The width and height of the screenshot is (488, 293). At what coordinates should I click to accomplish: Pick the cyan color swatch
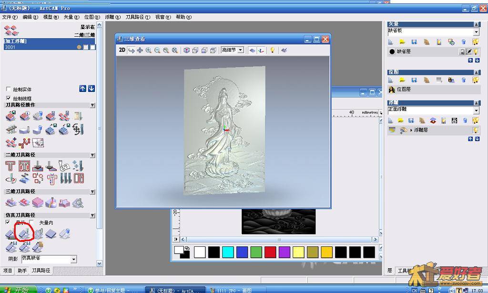(x=228, y=252)
